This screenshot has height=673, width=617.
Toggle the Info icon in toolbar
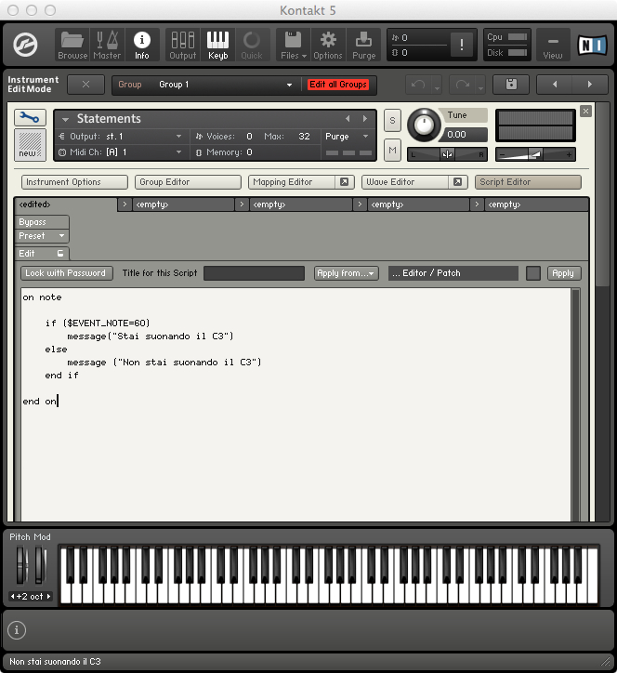tap(142, 44)
